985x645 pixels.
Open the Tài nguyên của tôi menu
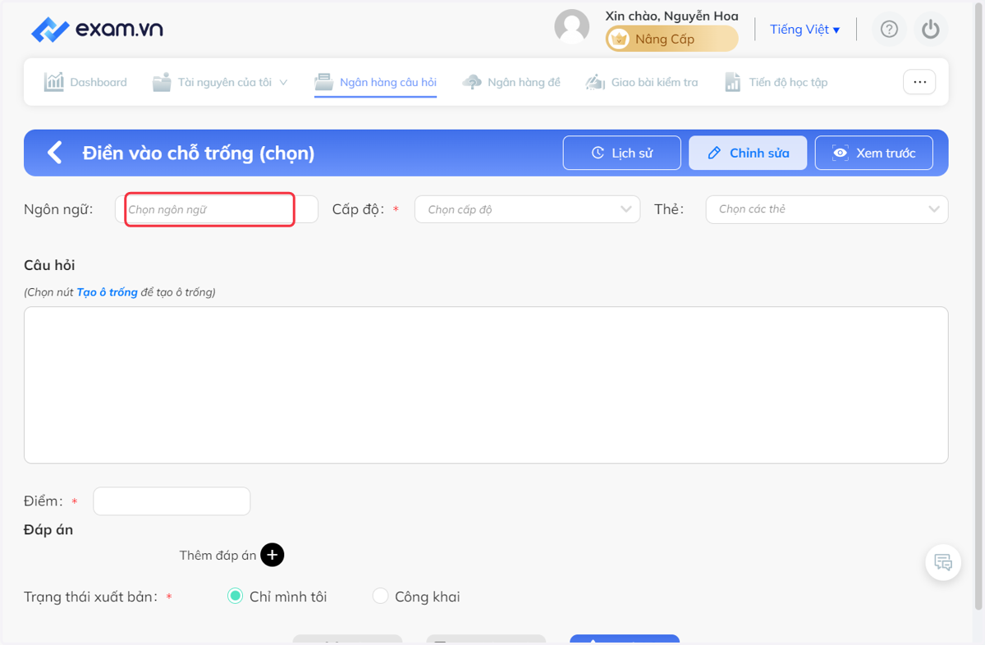tap(220, 82)
